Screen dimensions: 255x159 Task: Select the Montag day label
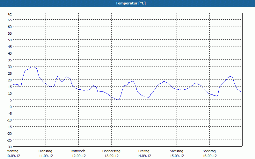coord(12,151)
